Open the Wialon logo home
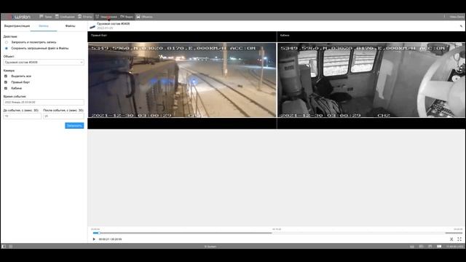The height and width of the screenshot is (262, 466). [x=18, y=17]
